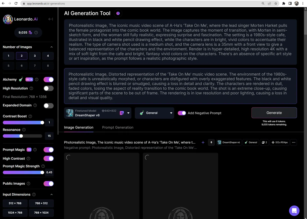This screenshot has height=219, width=307.
Task: Set number of images to 4
Action: (48, 56)
